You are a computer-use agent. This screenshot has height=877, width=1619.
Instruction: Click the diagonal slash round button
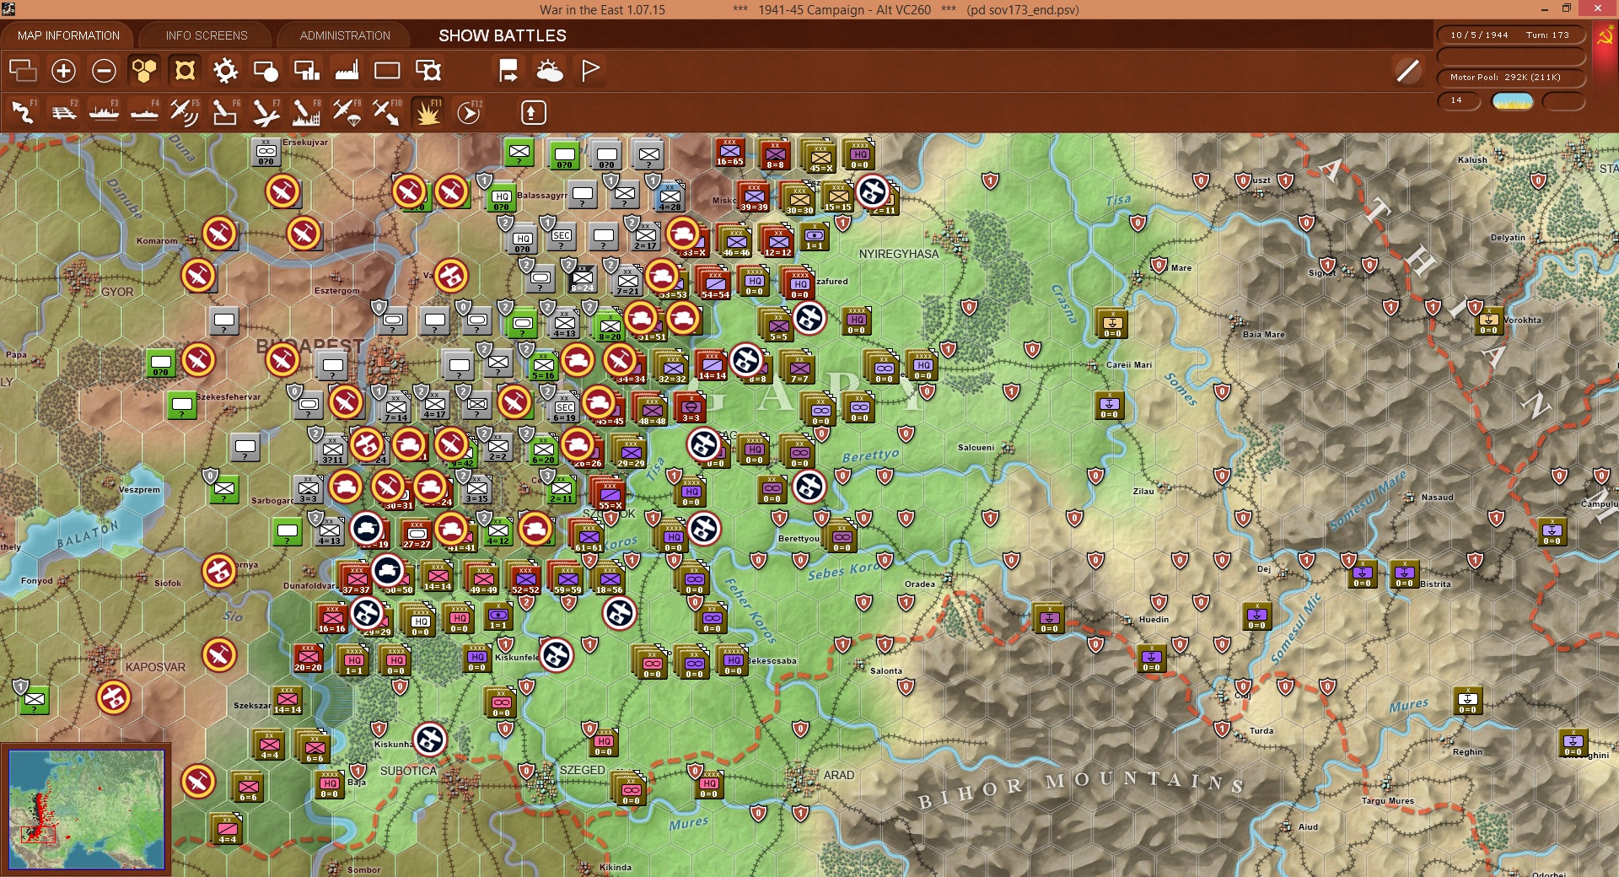[1407, 71]
